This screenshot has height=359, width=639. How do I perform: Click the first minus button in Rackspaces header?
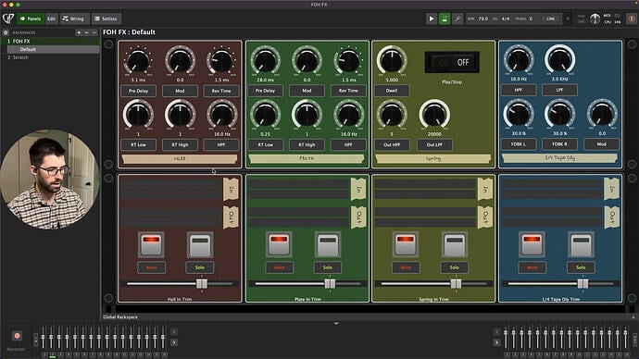86,32
